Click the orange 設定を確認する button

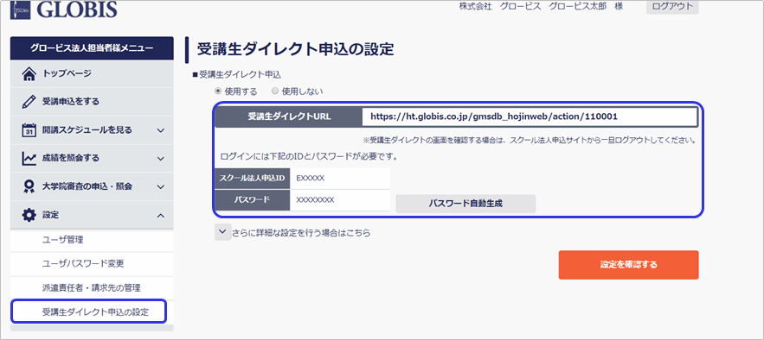tap(628, 265)
